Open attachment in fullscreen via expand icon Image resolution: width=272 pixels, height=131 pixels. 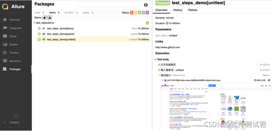pyautogui.click(x=269, y=80)
